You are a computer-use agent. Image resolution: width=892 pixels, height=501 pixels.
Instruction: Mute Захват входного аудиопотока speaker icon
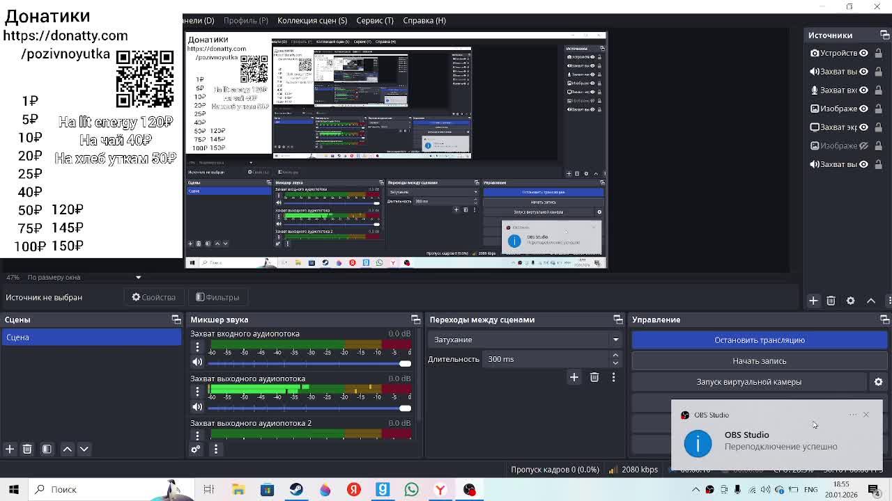(x=197, y=362)
